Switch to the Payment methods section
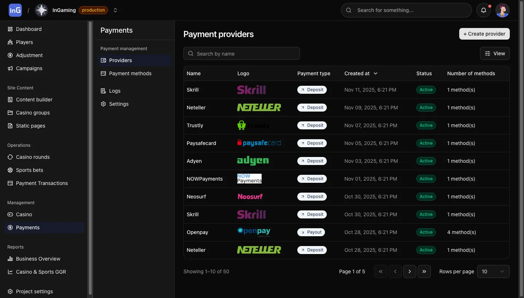The width and height of the screenshot is (524, 298). coord(130,73)
